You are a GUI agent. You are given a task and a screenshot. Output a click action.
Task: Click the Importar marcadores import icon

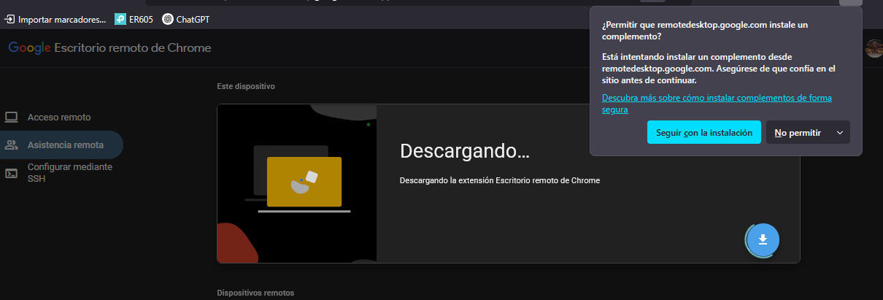click(x=10, y=19)
